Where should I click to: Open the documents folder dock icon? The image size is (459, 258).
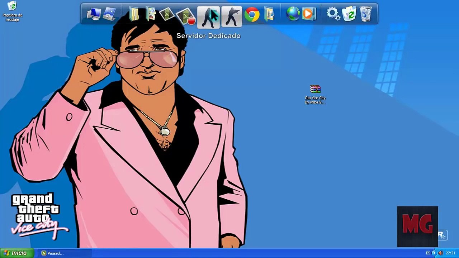[x=134, y=14]
